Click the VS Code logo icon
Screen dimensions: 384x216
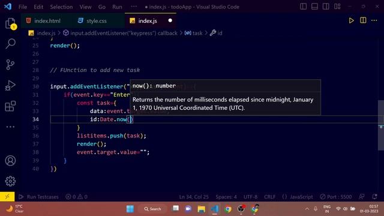(x=8, y=7)
